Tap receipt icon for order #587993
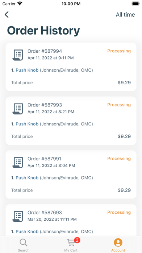This screenshot has height=253, width=142. [x=18, y=109]
